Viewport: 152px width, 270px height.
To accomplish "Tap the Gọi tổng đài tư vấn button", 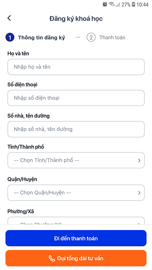I will (76, 258).
